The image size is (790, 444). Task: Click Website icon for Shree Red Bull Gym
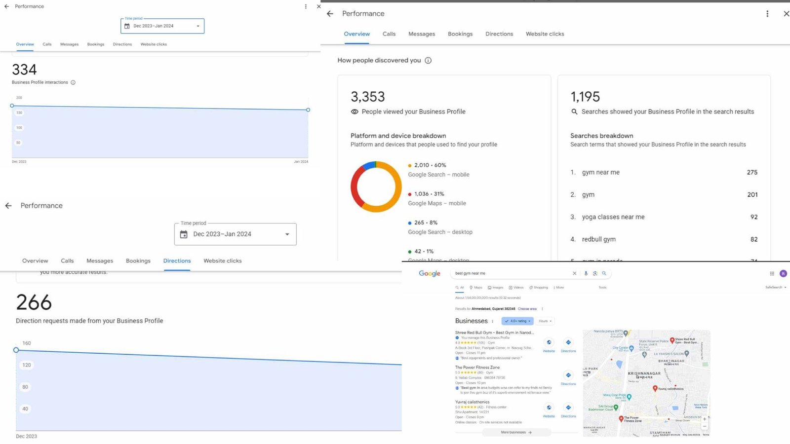[x=549, y=342]
